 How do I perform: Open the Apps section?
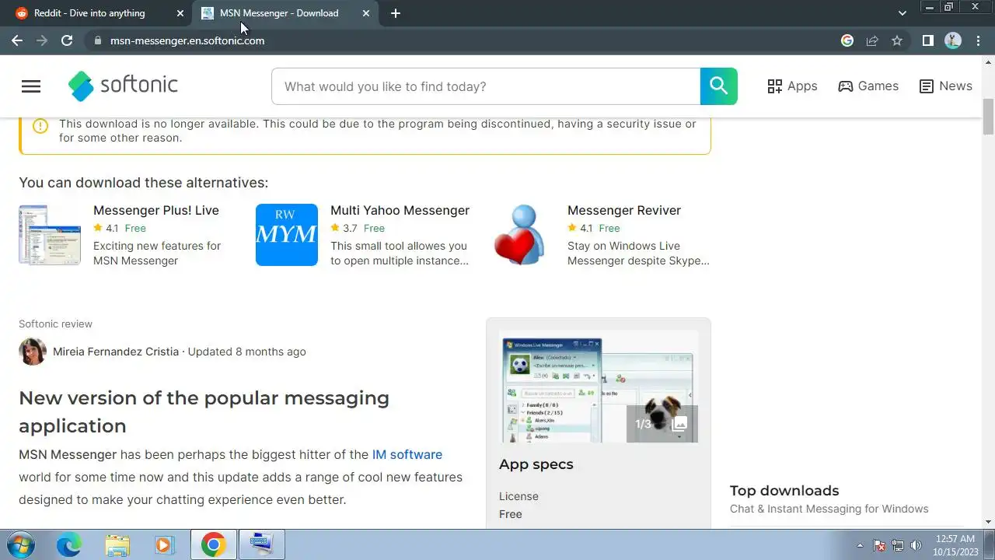[792, 86]
